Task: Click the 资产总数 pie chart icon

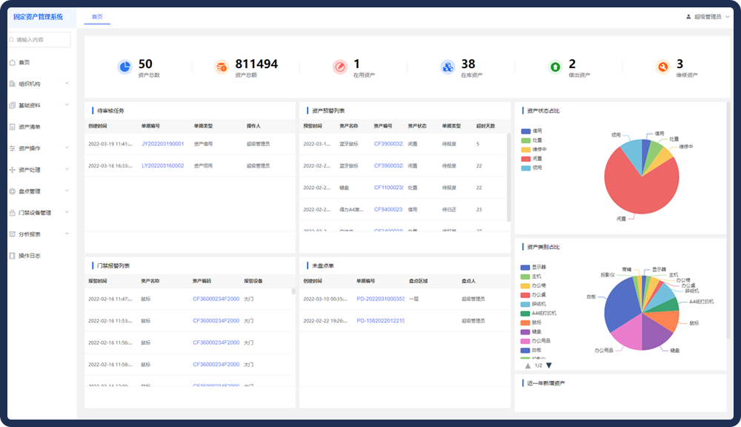Action: click(124, 67)
